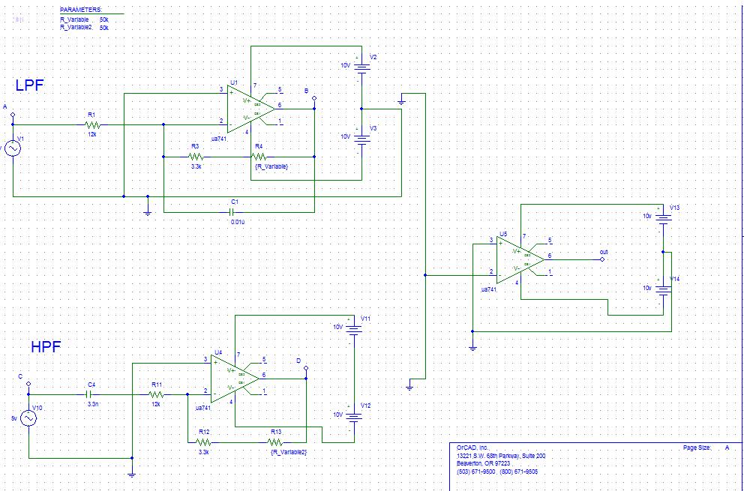Click the 12k value under R11

pyautogui.click(x=156, y=404)
